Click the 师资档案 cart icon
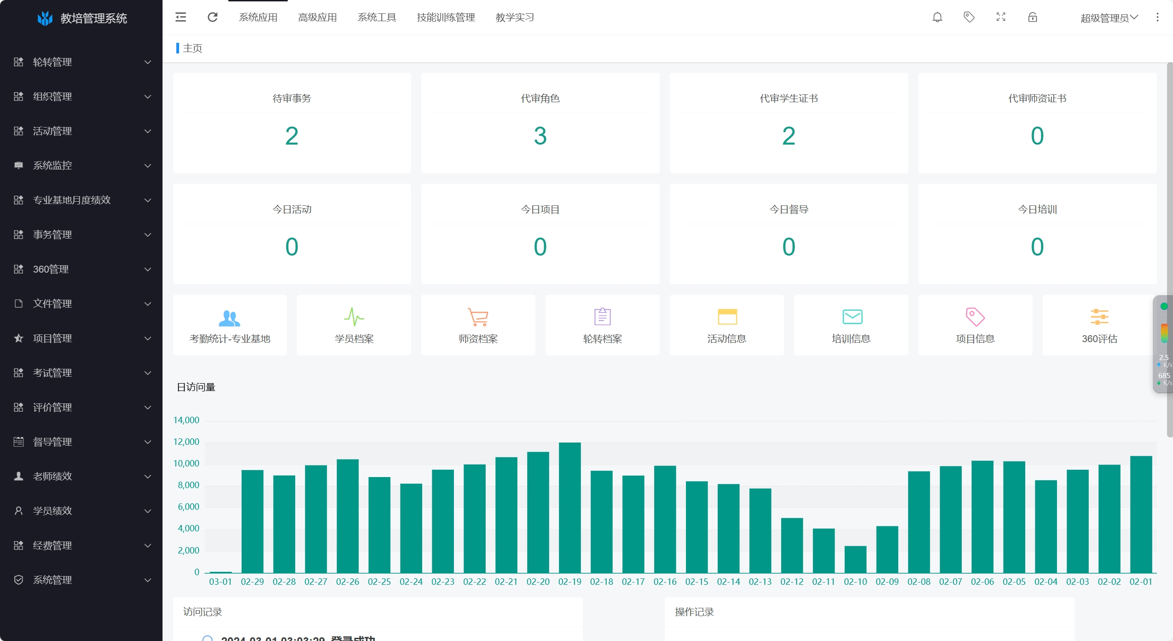Viewport: 1173px width, 641px height. click(478, 317)
